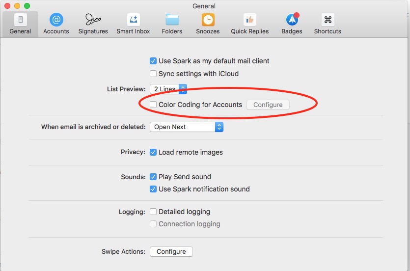Open the Shortcuts command-key icon
Screen dimensions: 410x271
(x=328, y=20)
